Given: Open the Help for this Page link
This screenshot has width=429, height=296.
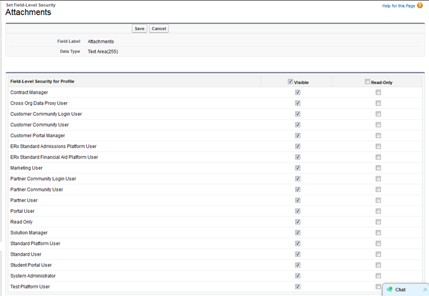Looking at the screenshot, I should (x=398, y=6).
